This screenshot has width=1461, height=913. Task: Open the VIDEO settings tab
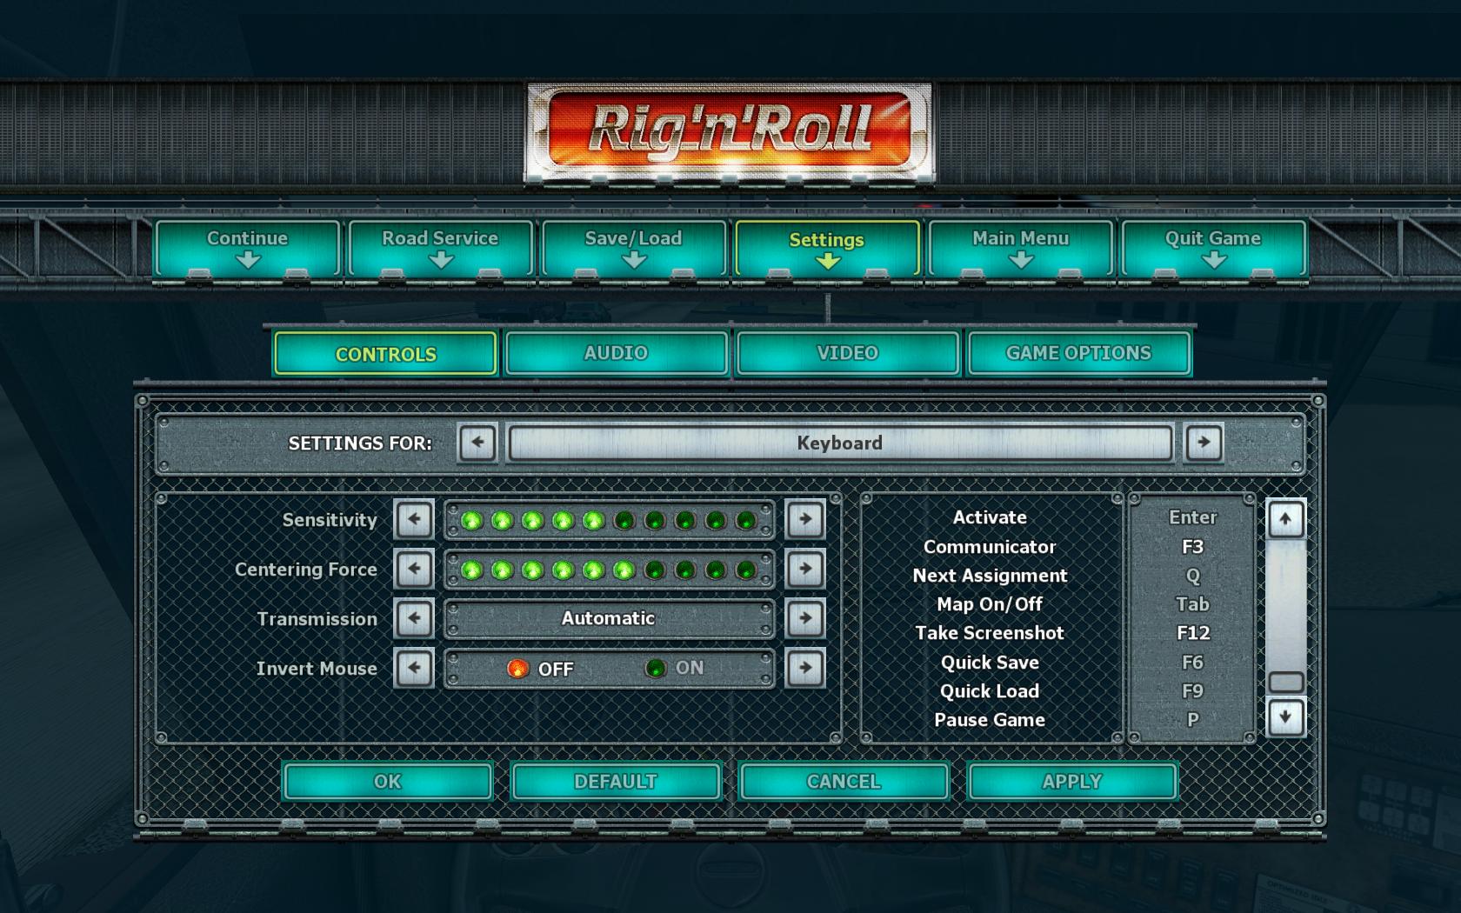[x=848, y=353]
